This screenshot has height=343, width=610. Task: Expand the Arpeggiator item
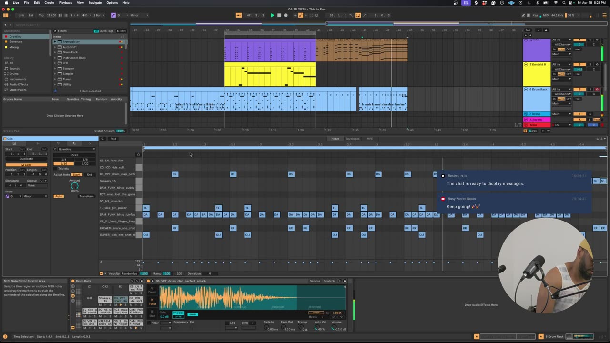(55, 41)
